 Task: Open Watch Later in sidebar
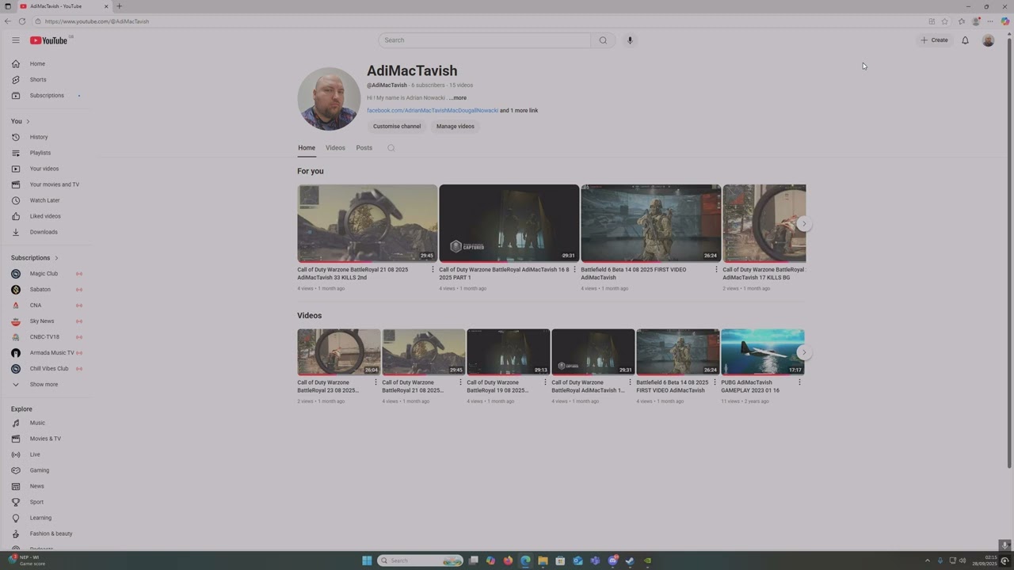(46, 200)
